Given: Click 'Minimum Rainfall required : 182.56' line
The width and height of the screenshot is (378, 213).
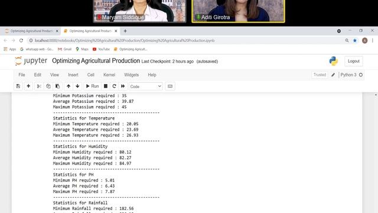Looking at the screenshot, I should pos(93,208).
